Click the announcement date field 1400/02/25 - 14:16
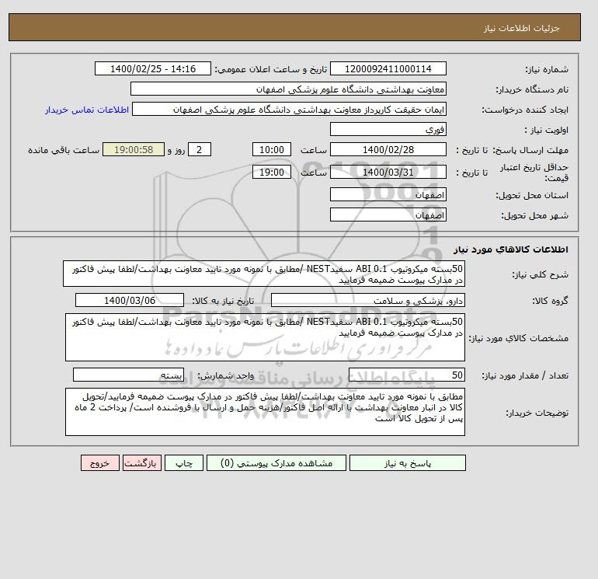Viewport: 598px width, 579px height. tap(152, 68)
